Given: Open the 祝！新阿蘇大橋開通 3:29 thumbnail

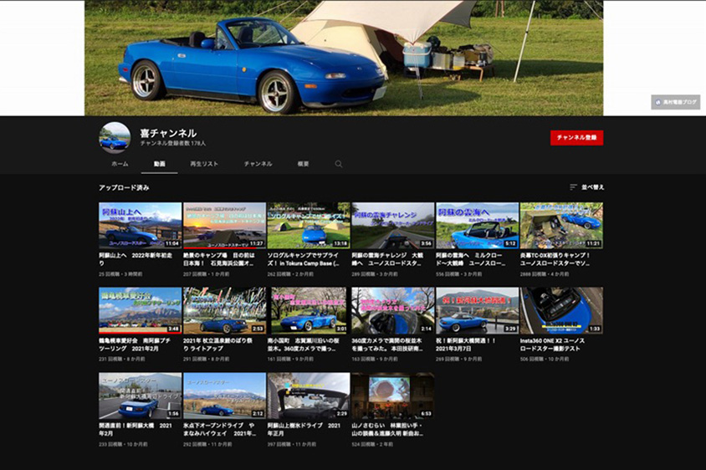Looking at the screenshot, I should click(x=477, y=310).
